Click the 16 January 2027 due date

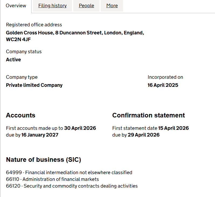tap(40, 135)
